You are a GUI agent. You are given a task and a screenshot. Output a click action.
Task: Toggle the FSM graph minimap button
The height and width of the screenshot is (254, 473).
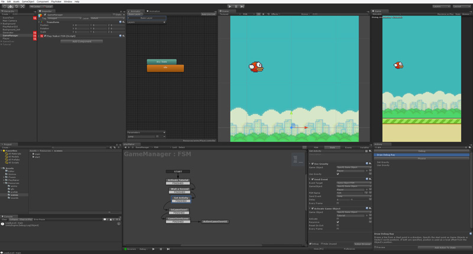coord(304,147)
